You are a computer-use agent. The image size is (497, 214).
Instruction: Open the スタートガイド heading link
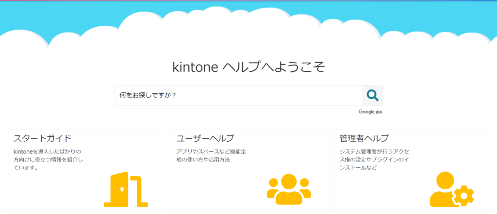pos(43,139)
